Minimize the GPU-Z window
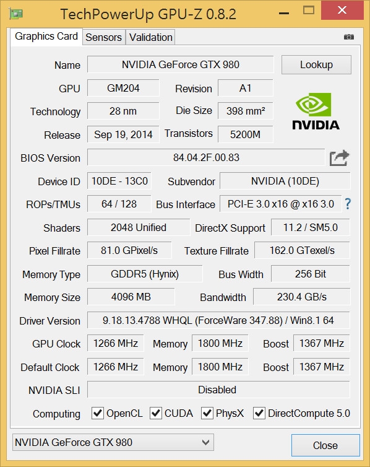 point(284,13)
